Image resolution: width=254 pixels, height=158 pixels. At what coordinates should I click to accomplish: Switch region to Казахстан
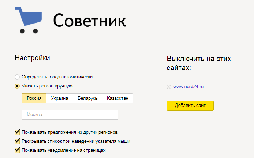click(x=118, y=98)
